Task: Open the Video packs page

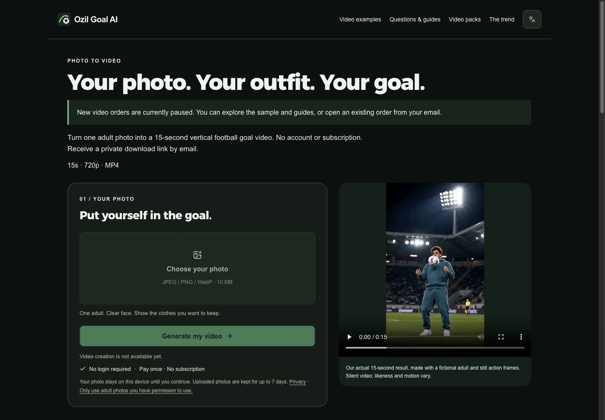Action: click(465, 19)
